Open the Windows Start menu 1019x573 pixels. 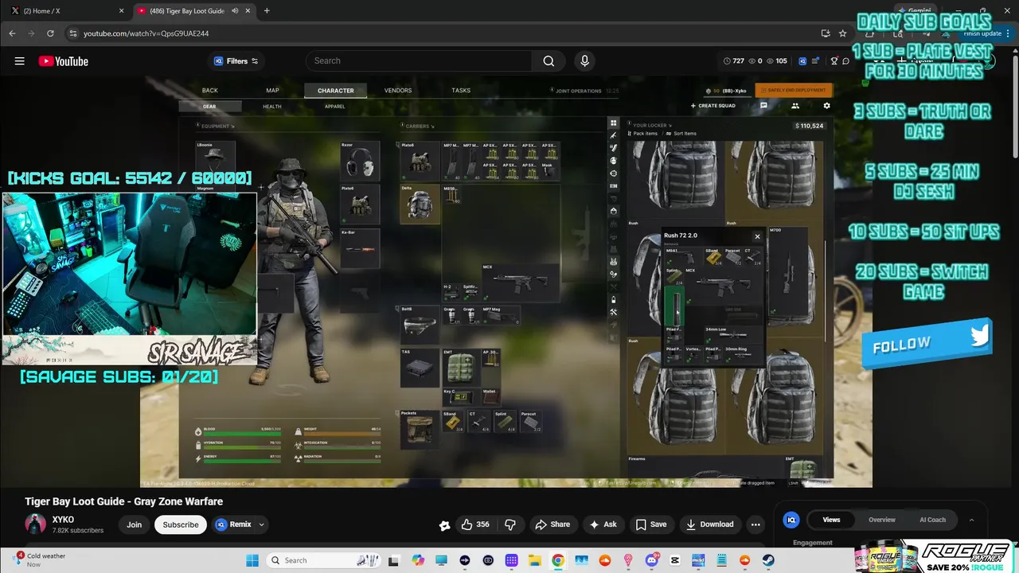coord(252,560)
